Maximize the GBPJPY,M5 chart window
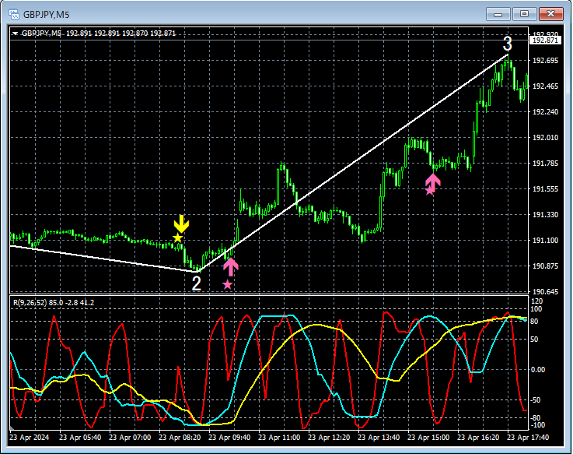This screenshot has height=454, width=573. (524, 14)
